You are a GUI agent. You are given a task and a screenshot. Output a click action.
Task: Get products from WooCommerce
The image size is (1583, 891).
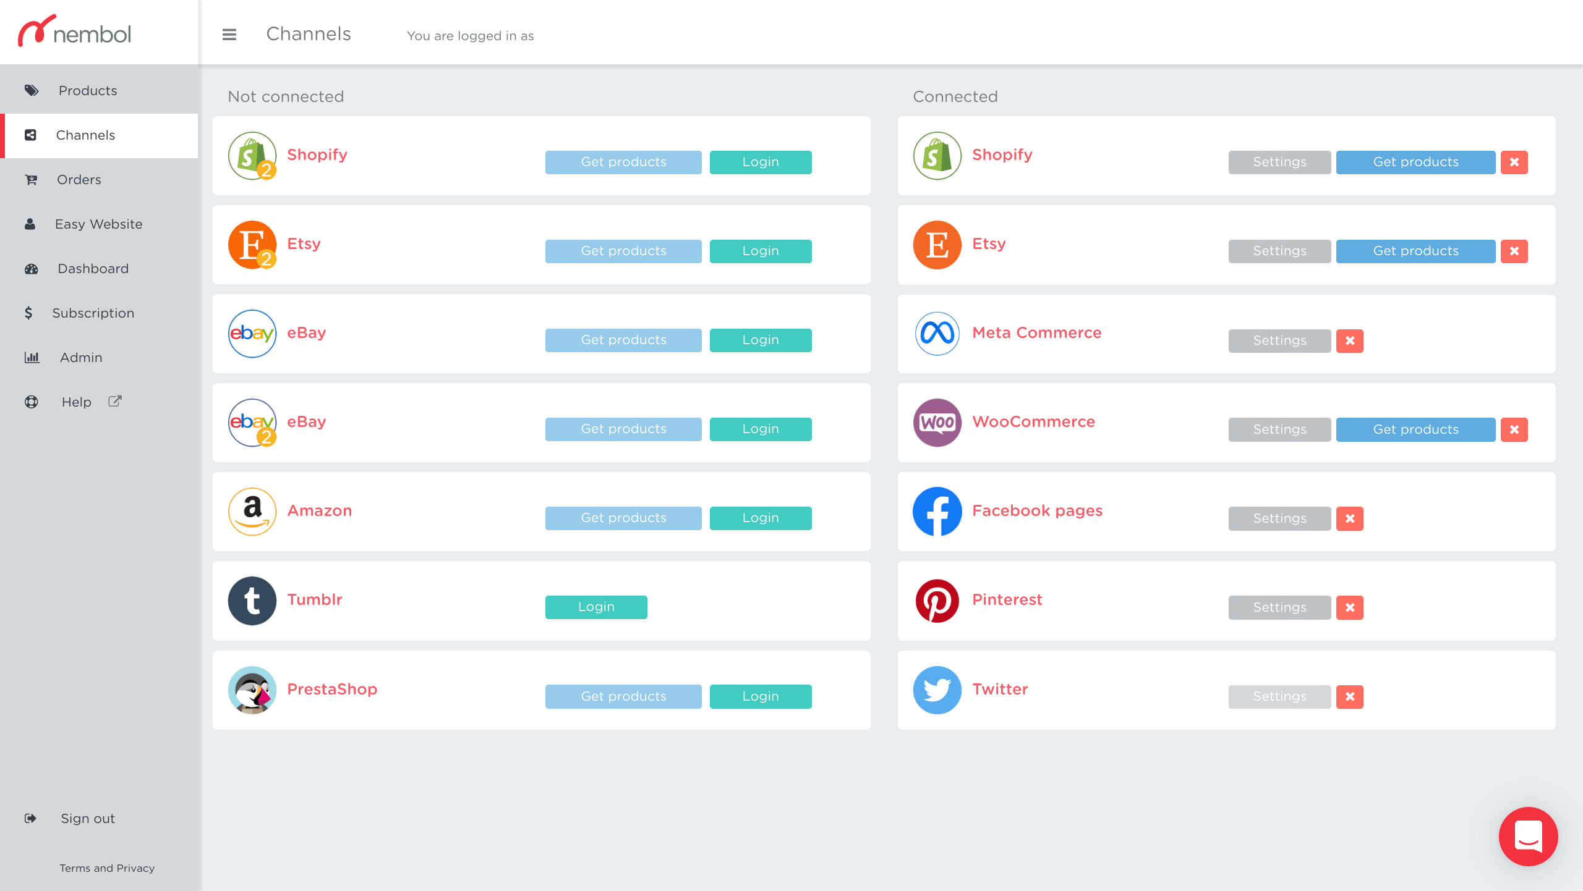click(1415, 430)
